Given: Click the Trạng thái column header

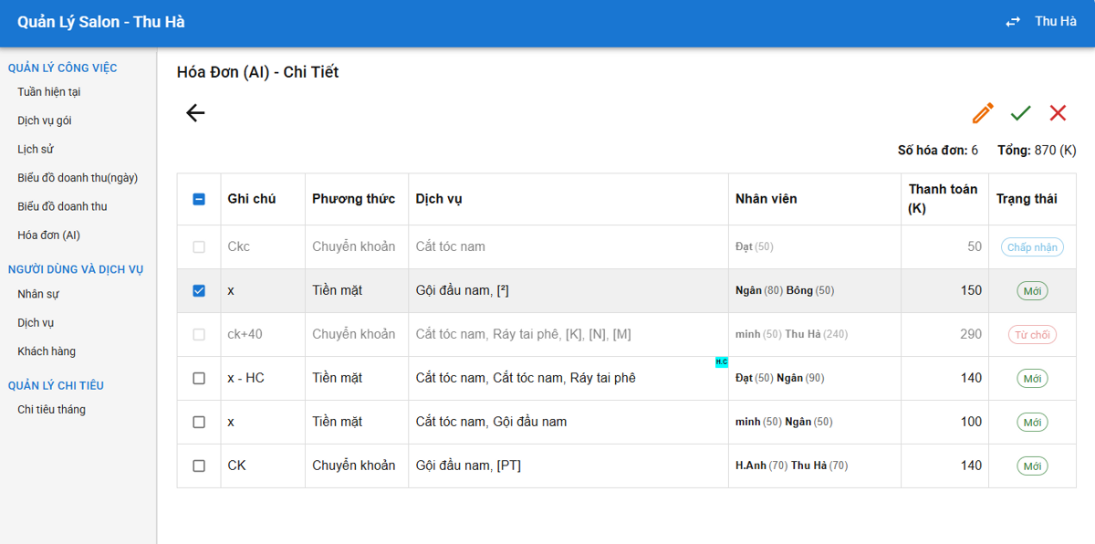Looking at the screenshot, I should tap(1027, 199).
